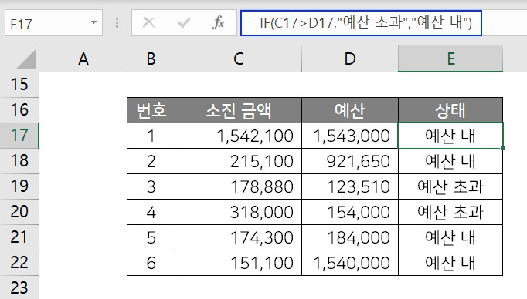Select column C header

tap(238, 59)
